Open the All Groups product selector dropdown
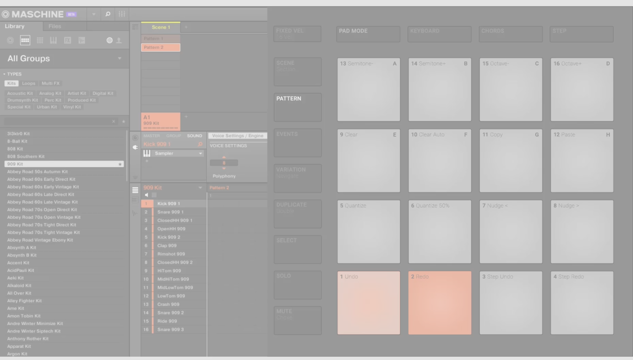The width and height of the screenshot is (633, 360). (119, 58)
